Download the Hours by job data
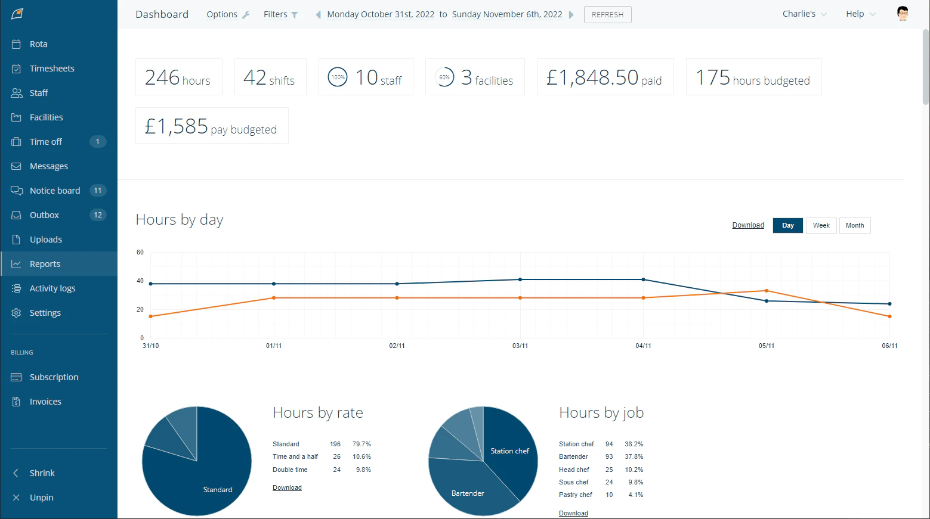930x519 pixels. [x=573, y=513]
